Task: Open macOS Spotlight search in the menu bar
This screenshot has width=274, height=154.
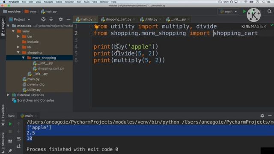Action: (x=263, y=2)
